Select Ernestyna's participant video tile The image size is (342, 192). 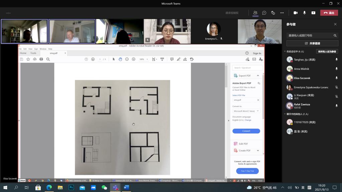coord(214,31)
